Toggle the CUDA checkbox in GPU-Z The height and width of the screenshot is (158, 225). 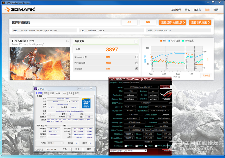[x=136, y=146]
